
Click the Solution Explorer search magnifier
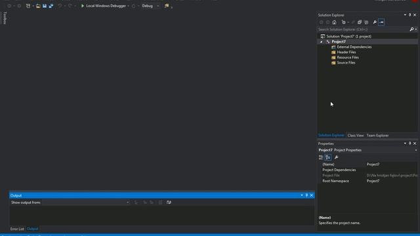(x=411, y=29)
